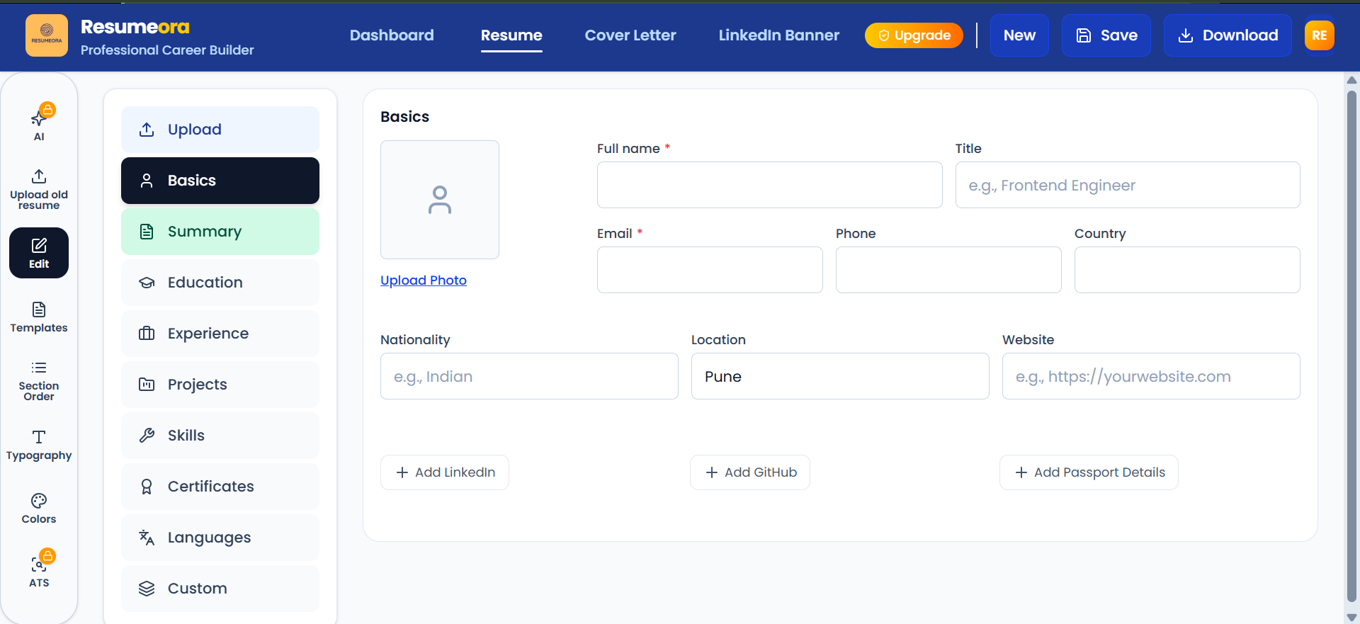Open the Education section

click(220, 283)
